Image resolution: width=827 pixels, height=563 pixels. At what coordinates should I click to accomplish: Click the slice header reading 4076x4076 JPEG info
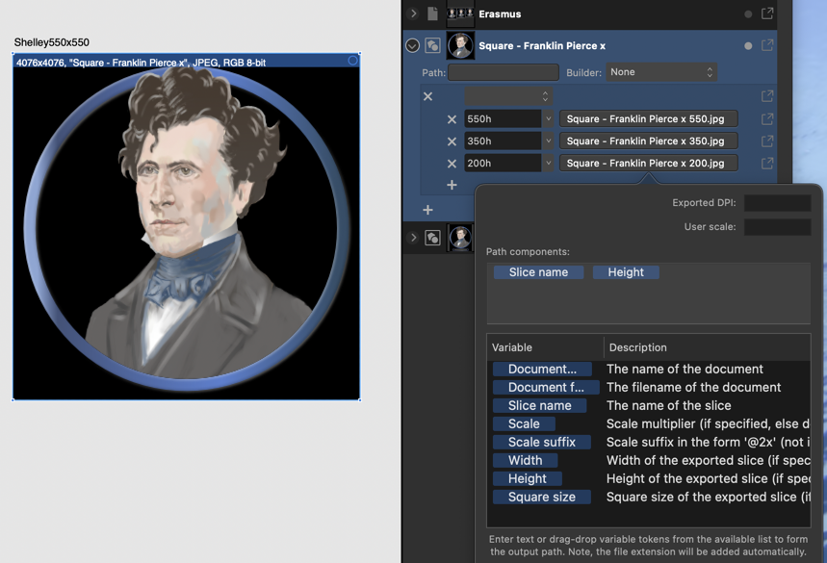(x=186, y=62)
